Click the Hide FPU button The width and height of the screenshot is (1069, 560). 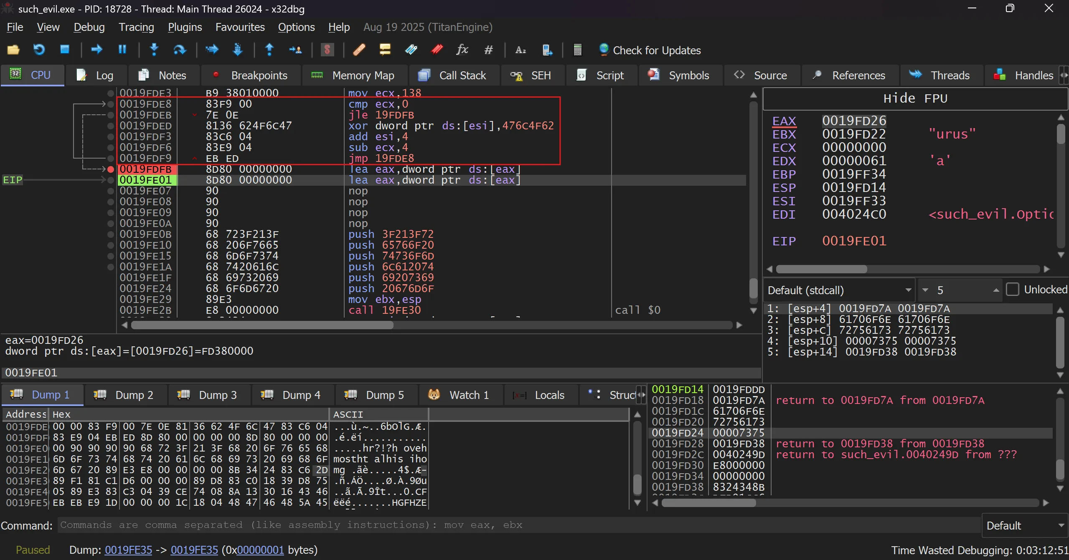[915, 98]
